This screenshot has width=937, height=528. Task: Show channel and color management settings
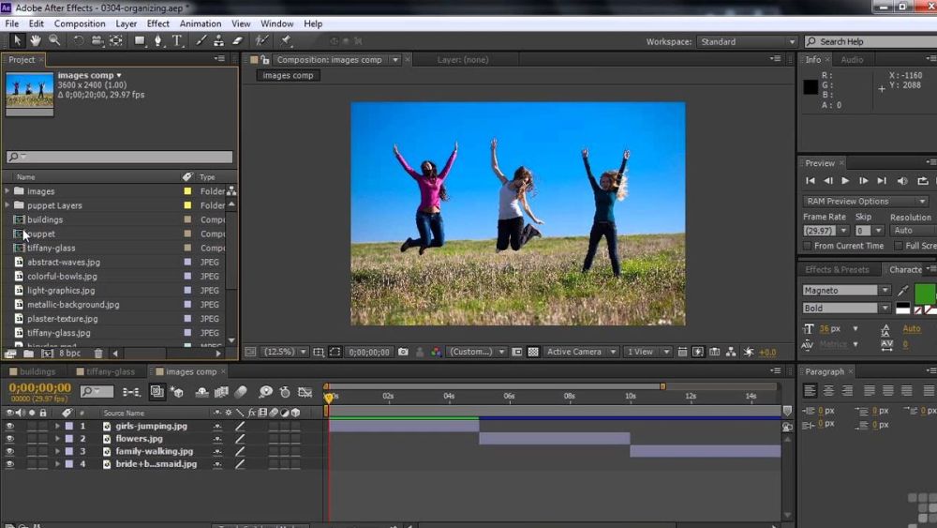tap(437, 352)
